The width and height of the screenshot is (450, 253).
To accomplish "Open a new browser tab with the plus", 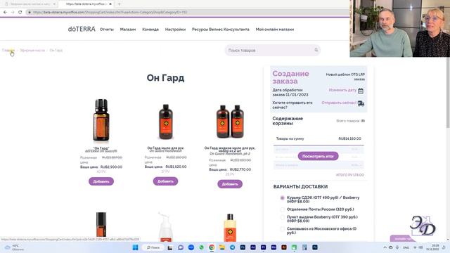I will (x=119, y=4).
